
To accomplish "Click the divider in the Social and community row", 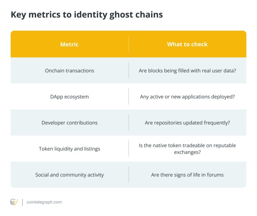I will point(128,175).
